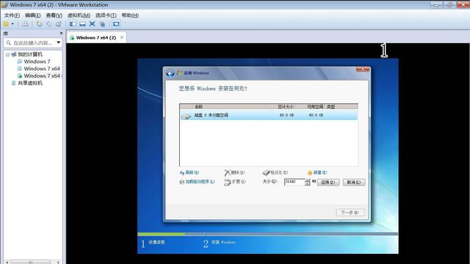The width and height of the screenshot is (470, 264).
Task: Click the 刷新(R) refresh link
Action: click(189, 172)
